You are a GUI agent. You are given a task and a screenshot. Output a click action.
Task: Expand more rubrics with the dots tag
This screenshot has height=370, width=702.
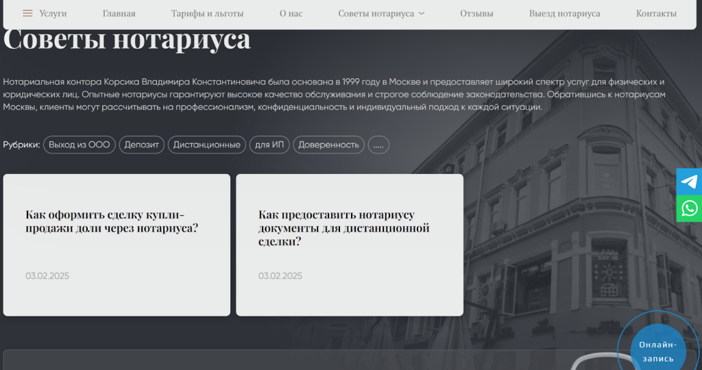378,145
